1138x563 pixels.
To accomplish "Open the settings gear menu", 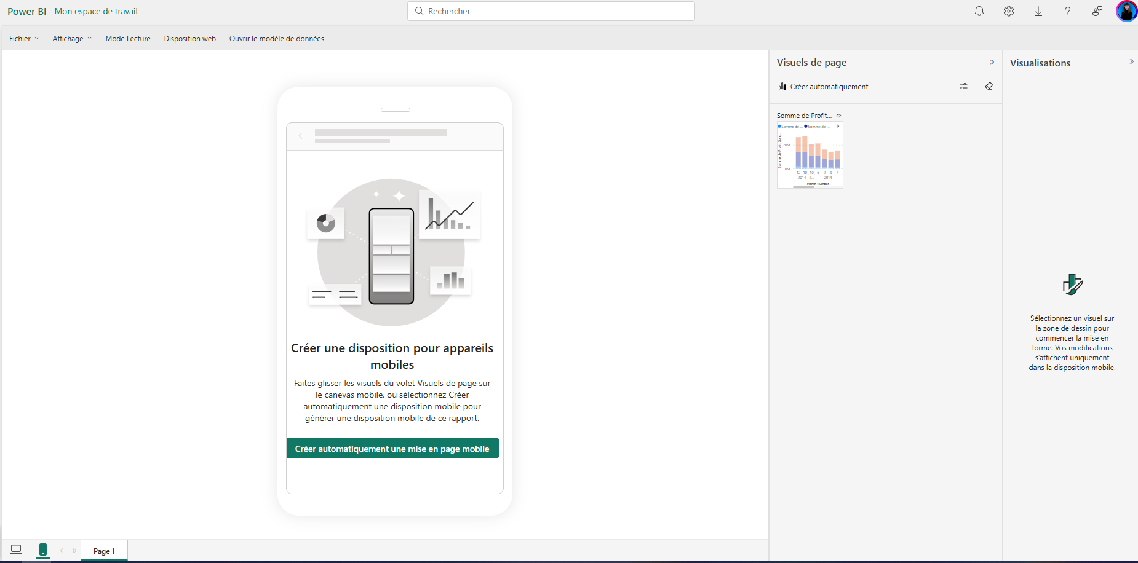I will click(x=1009, y=11).
